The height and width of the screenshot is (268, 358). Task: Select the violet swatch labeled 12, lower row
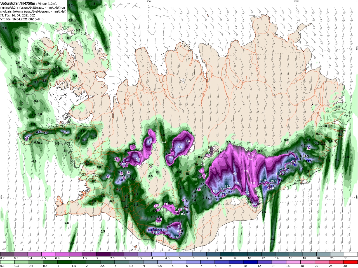point(265,262)
